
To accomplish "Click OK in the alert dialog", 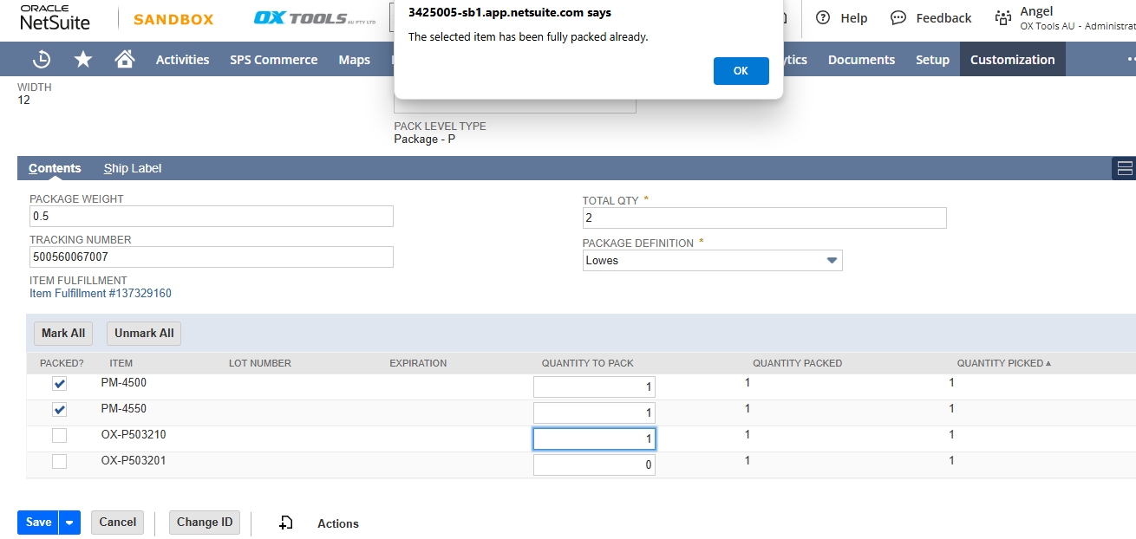I will point(741,71).
